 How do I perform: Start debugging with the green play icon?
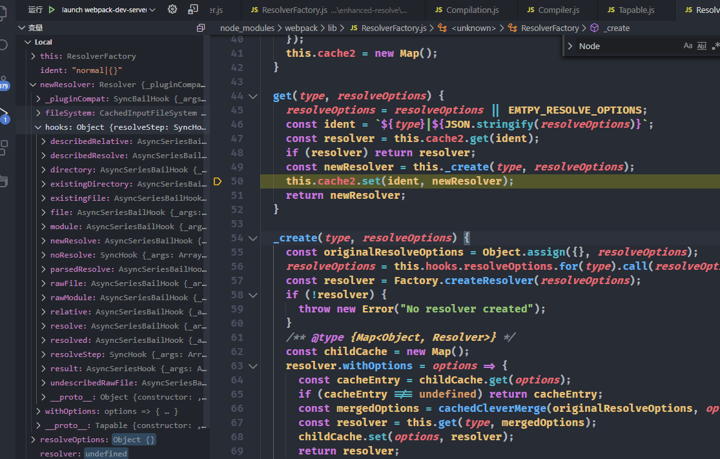pos(52,10)
